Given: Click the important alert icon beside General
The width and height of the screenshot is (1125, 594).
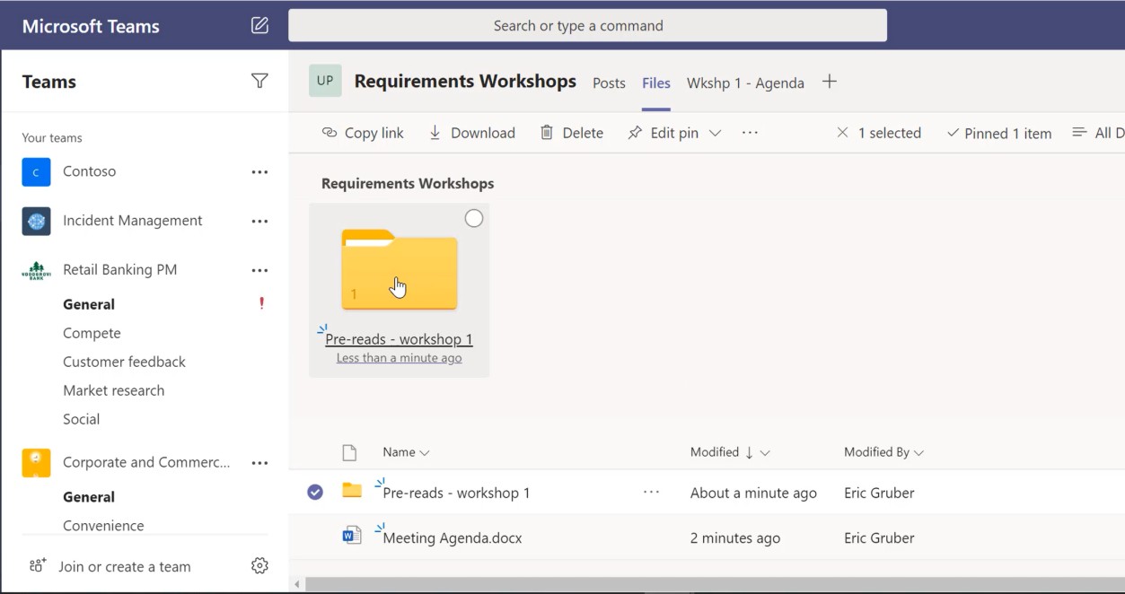Looking at the screenshot, I should coord(261,303).
